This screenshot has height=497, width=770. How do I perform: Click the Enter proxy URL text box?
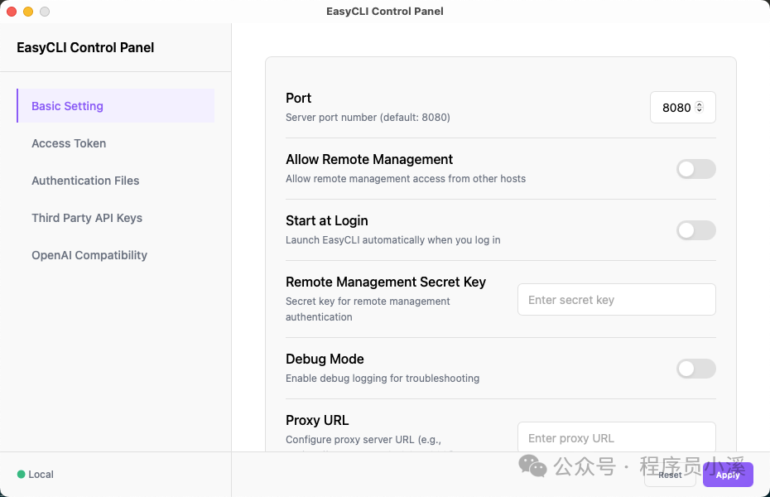[616, 437]
